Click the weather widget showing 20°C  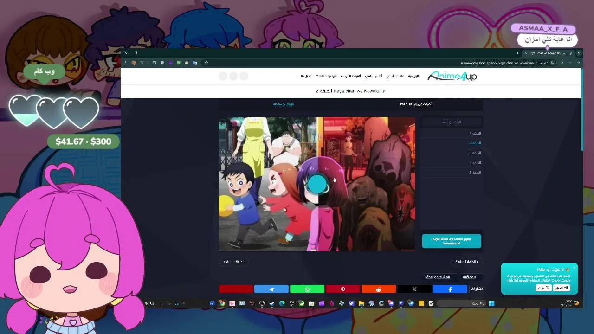[570, 303]
